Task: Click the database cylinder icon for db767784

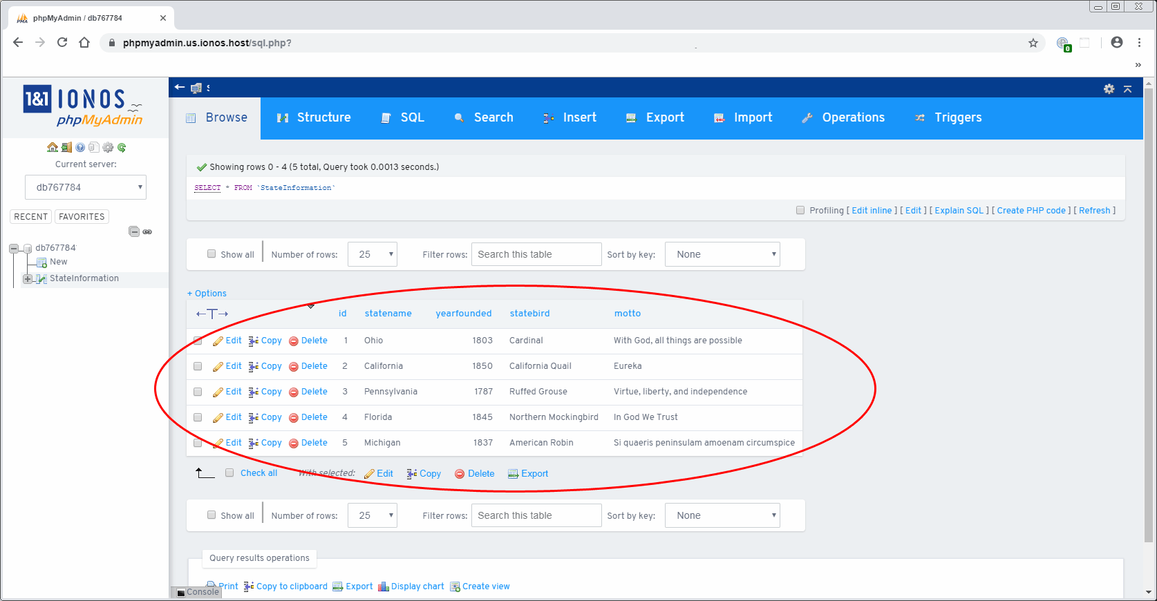Action: [x=28, y=248]
